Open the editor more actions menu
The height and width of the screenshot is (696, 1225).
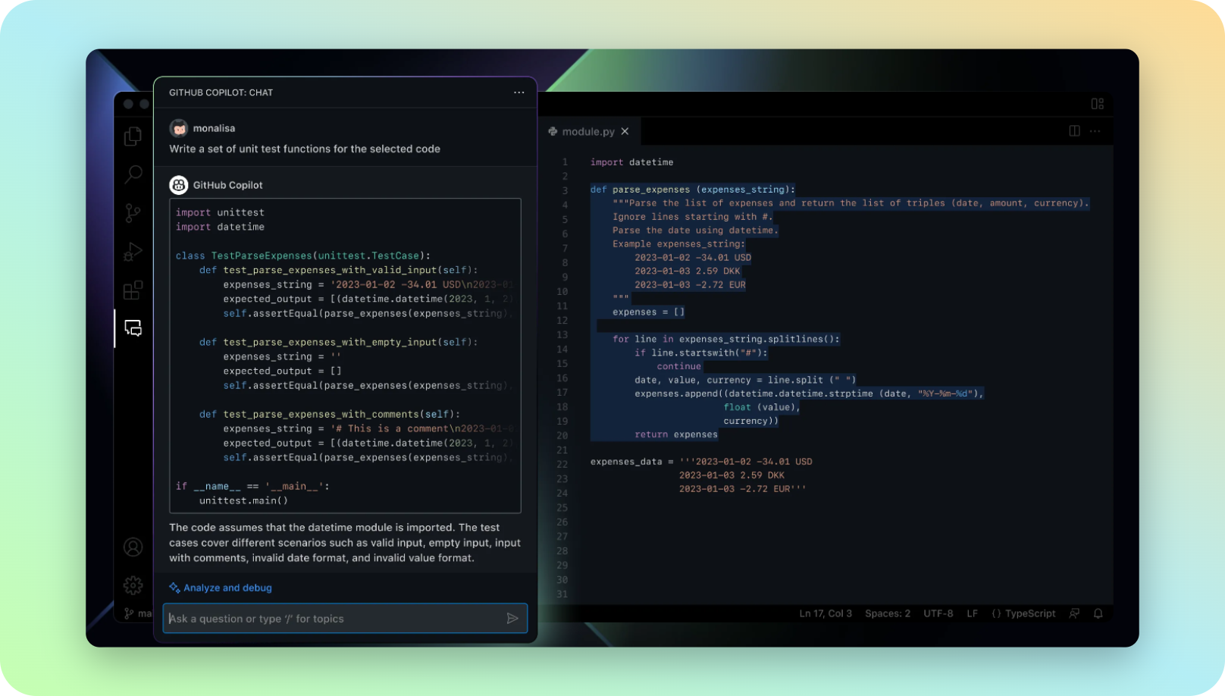pyautogui.click(x=1095, y=131)
